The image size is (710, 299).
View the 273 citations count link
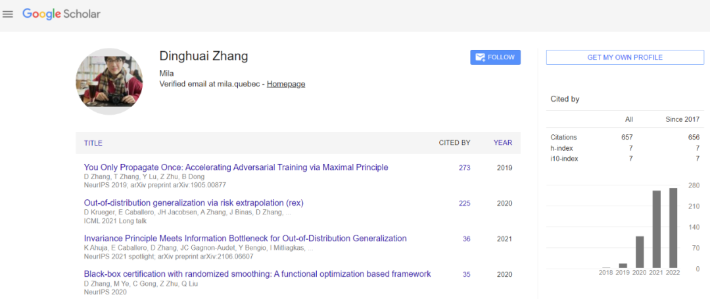coord(464,168)
